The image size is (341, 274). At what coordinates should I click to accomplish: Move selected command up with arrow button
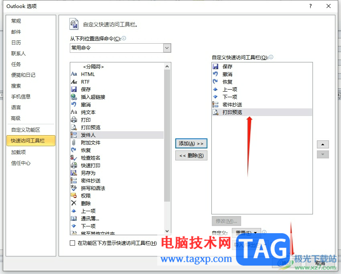[x=323, y=144]
